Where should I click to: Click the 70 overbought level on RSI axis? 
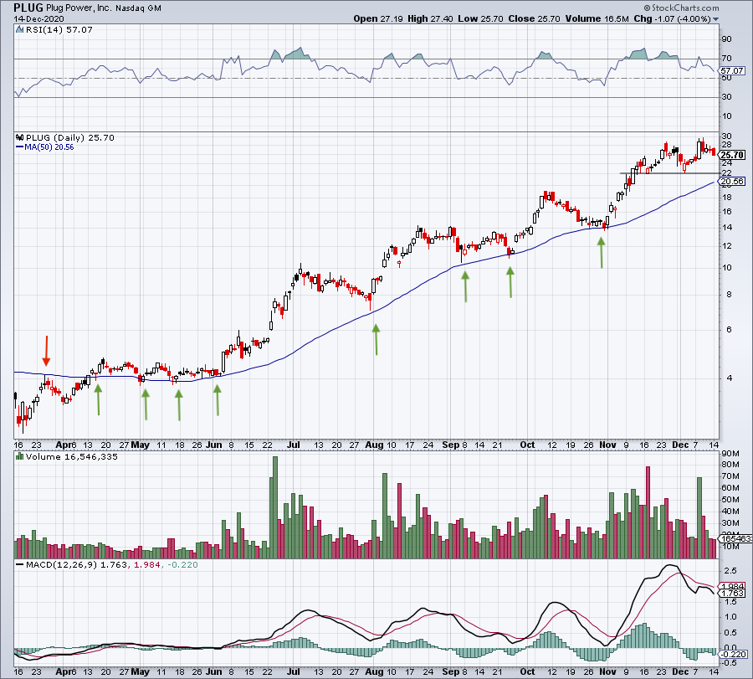pyautogui.click(x=726, y=59)
